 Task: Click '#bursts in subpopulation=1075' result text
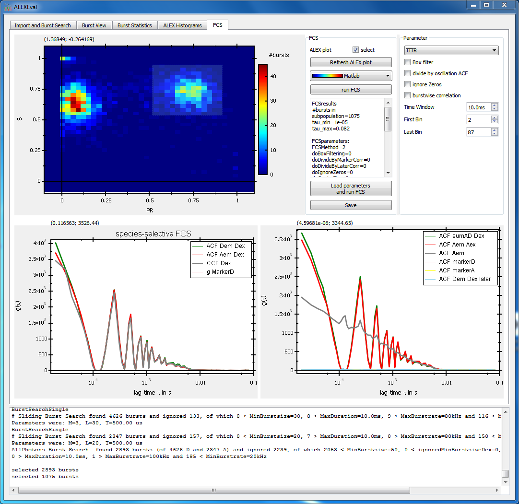[336, 113]
